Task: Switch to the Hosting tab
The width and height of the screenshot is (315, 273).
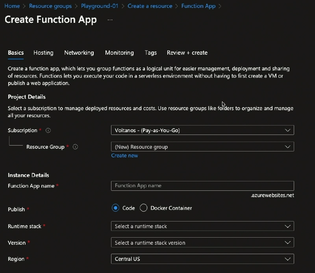Action: point(43,53)
